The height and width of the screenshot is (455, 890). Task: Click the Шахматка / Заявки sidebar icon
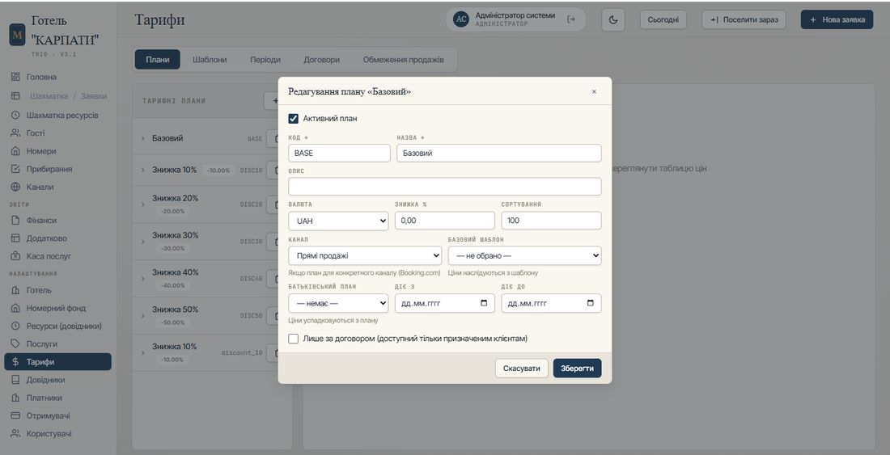point(16,96)
